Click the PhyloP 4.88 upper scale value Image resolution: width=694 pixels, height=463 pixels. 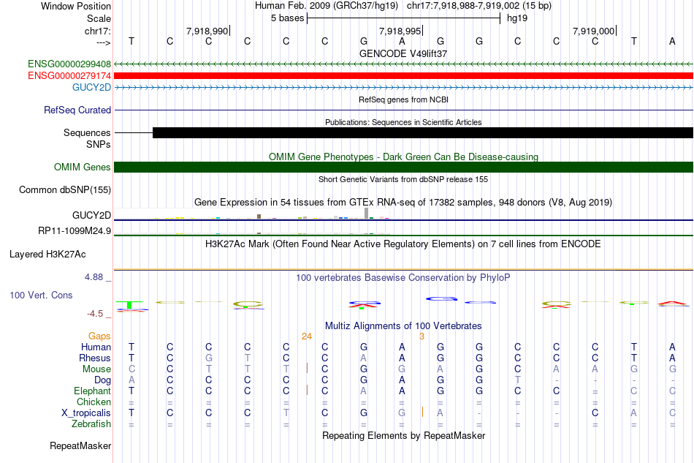point(94,277)
